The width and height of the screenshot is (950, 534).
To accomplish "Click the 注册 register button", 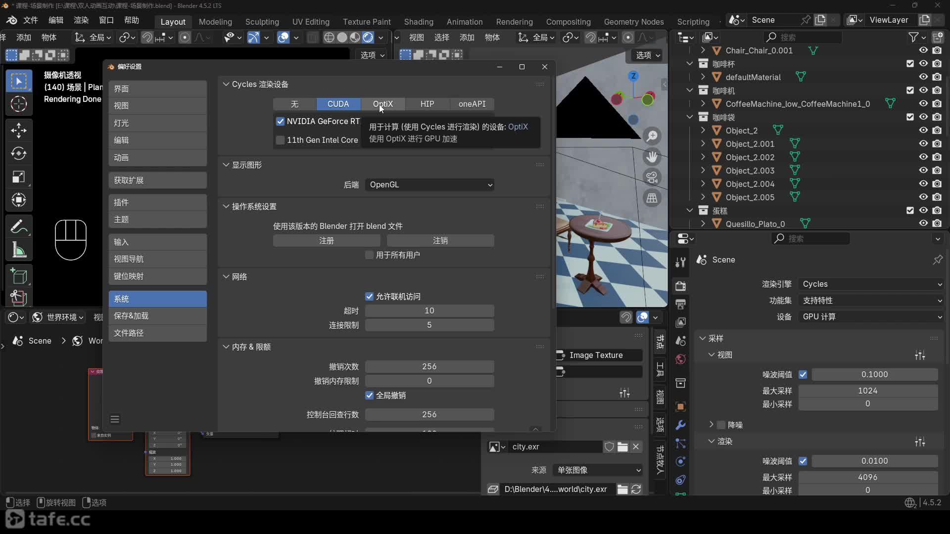I will pyautogui.click(x=327, y=241).
